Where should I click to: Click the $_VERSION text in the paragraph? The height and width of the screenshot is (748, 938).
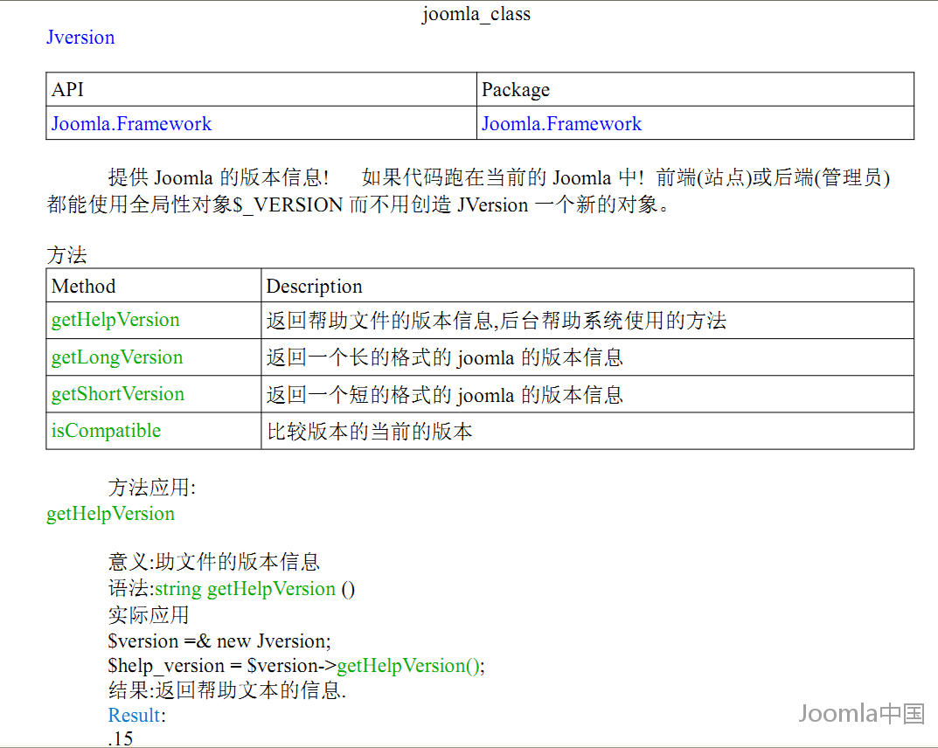(288, 205)
